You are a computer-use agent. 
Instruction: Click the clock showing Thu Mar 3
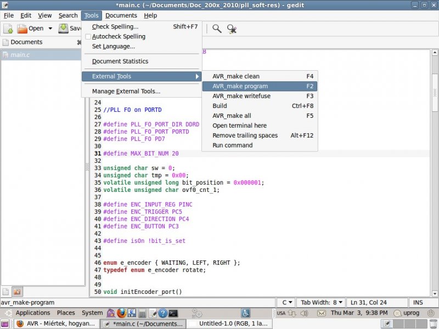pyautogui.click(x=359, y=313)
